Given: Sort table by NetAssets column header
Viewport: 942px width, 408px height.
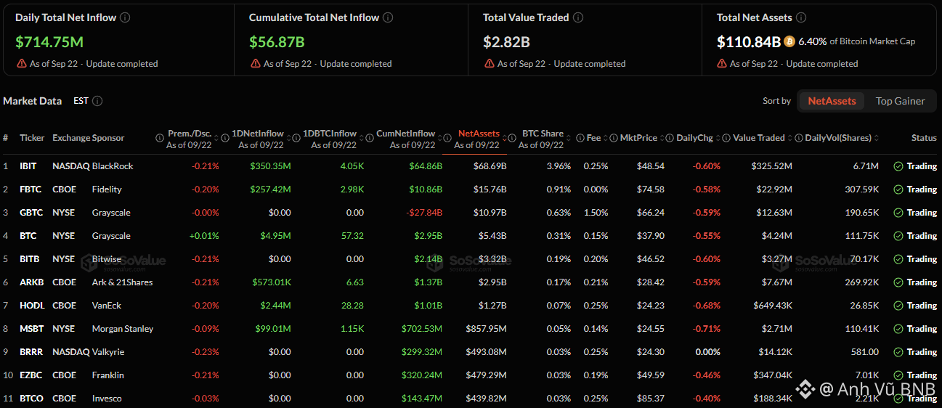Looking at the screenshot, I should pos(479,134).
